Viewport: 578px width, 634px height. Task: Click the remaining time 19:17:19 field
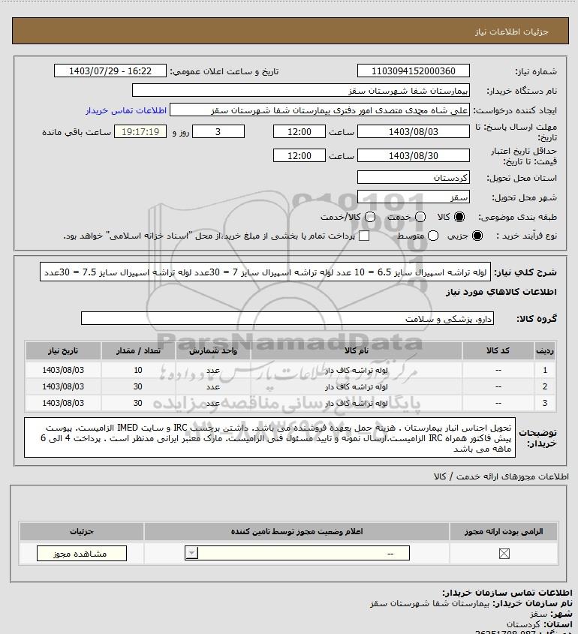coord(140,132)
